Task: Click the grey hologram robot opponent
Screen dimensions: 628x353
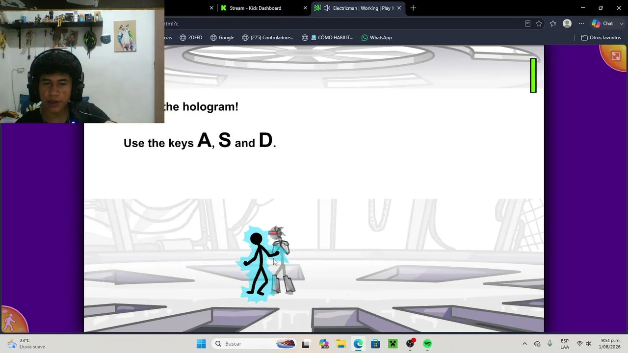Action: 282,260
